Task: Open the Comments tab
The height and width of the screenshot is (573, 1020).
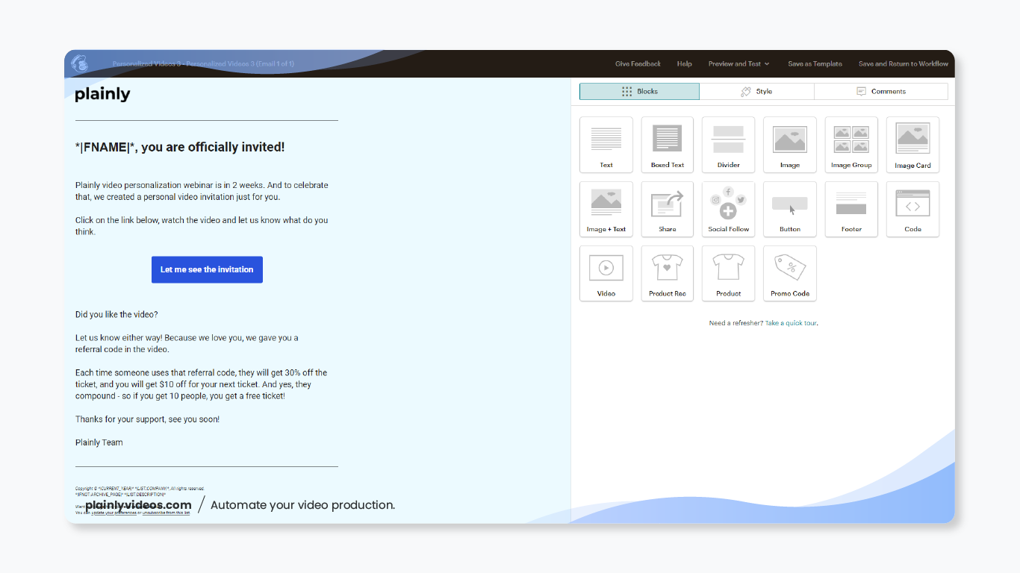Action: click(x=881, y=92)
